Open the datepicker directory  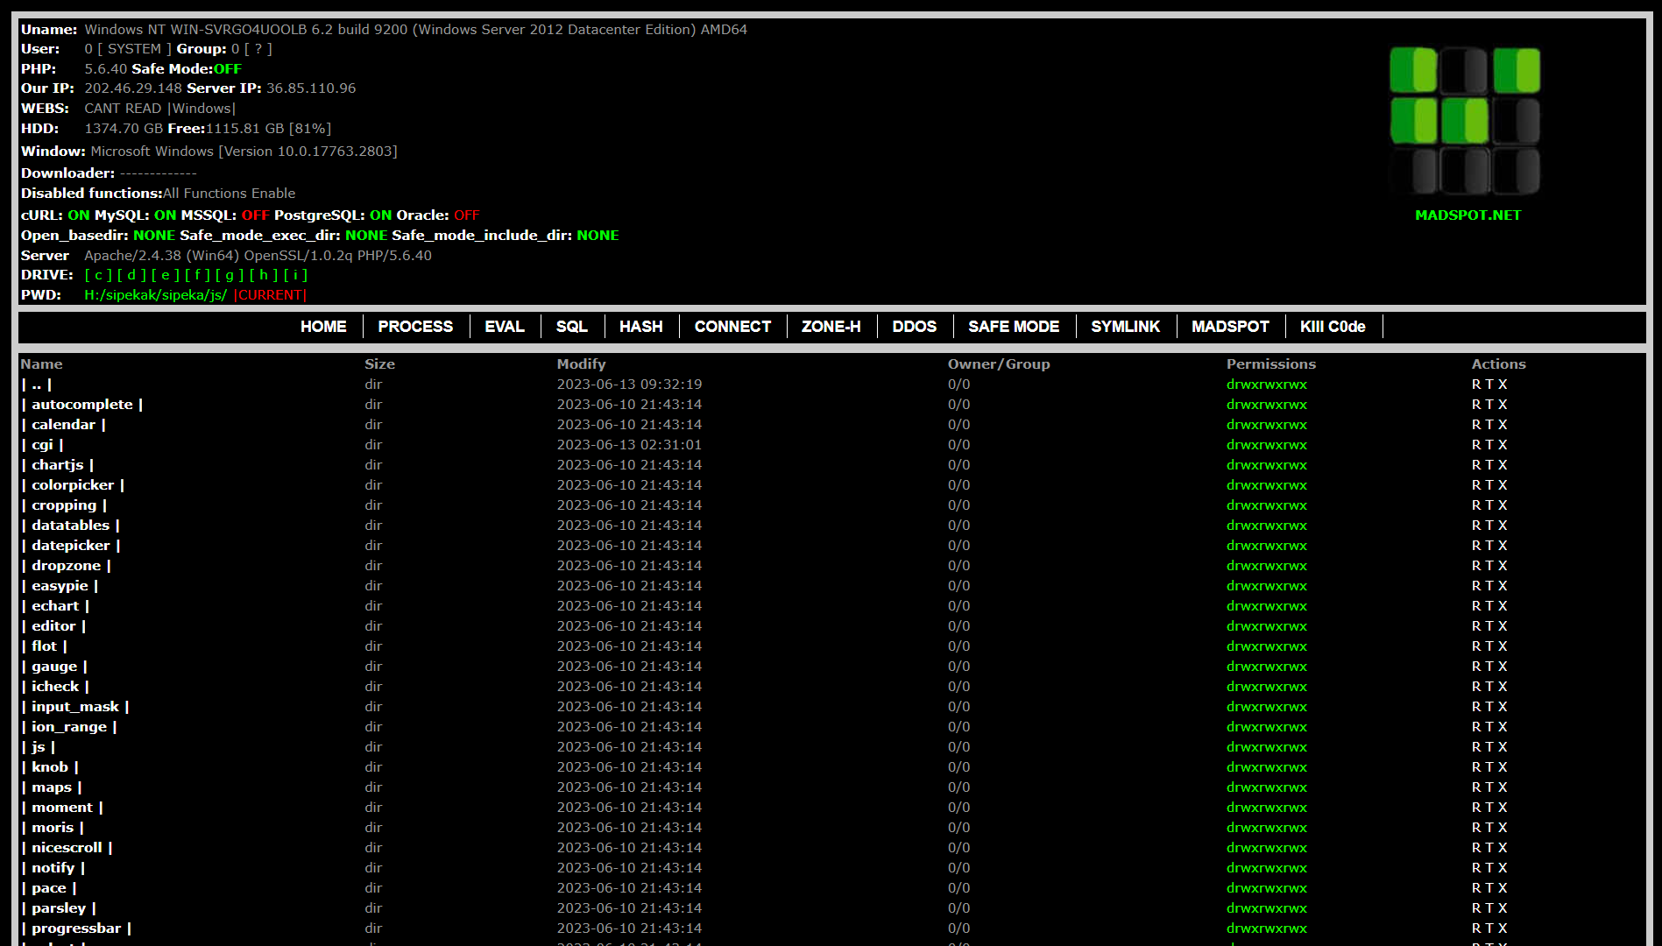71,546
